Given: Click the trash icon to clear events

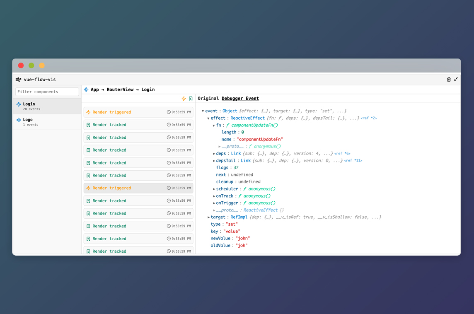Looking at the screenshot, I should point(448,80).
